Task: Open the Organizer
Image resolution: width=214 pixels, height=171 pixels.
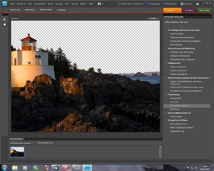Action: 186,4
